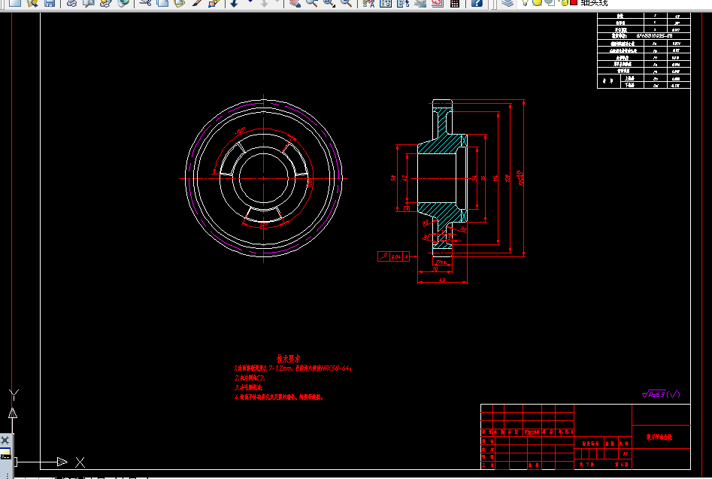Click the red layer color swatch

(574, 2)
